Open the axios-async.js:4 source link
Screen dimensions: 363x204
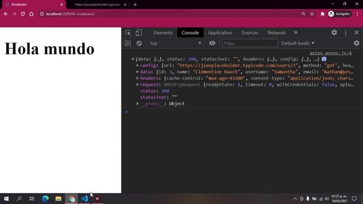(330, 53)
